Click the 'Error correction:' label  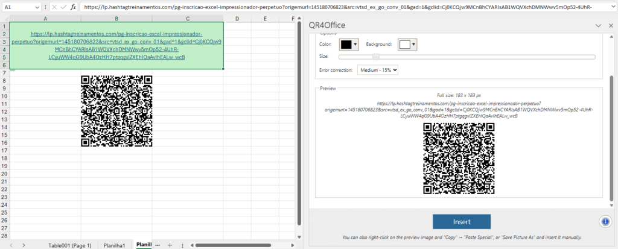336,70
